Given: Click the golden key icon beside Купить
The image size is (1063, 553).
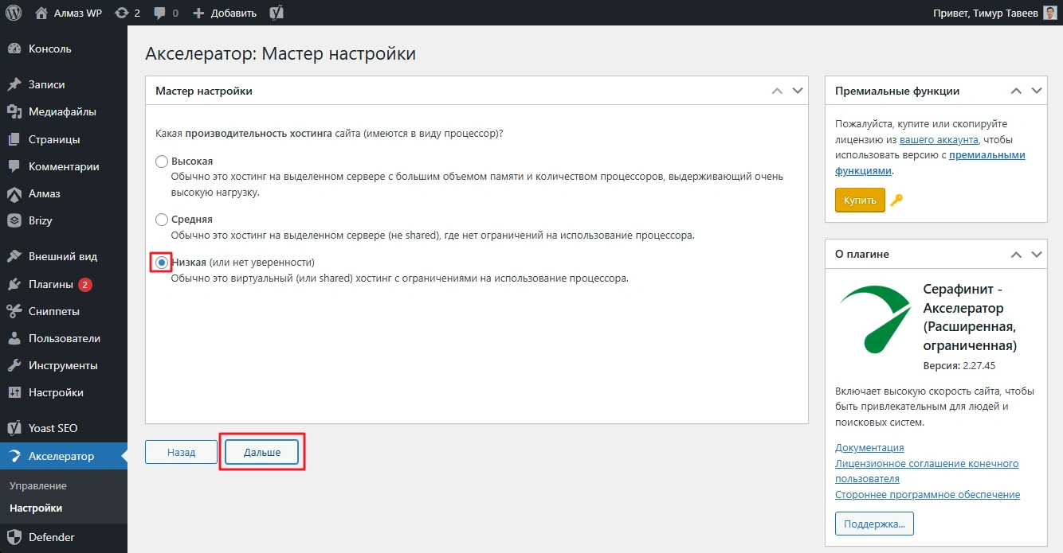Looking at the screenshot, I should (896, 201).
